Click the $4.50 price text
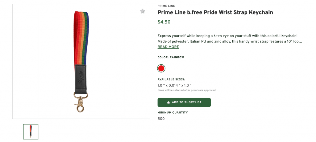 (164, 22)
